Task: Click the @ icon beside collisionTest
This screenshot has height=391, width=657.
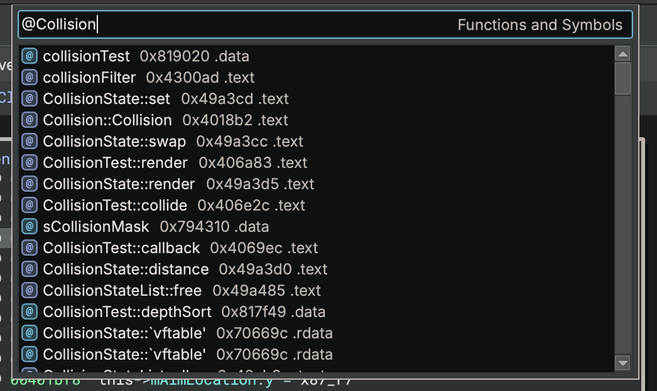Action: coord(29,56)
